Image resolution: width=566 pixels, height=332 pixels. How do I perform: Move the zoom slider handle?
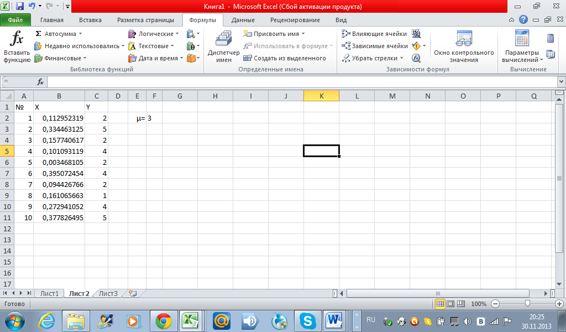[x=527, y=304]
